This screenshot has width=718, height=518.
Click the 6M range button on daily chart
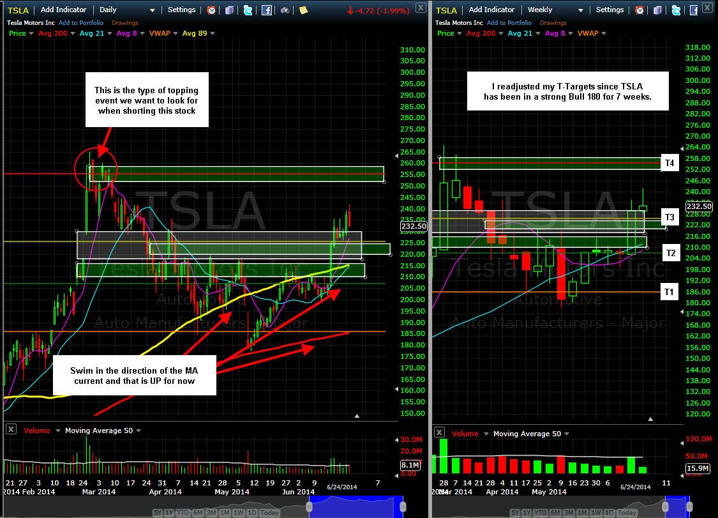(197, 512)
